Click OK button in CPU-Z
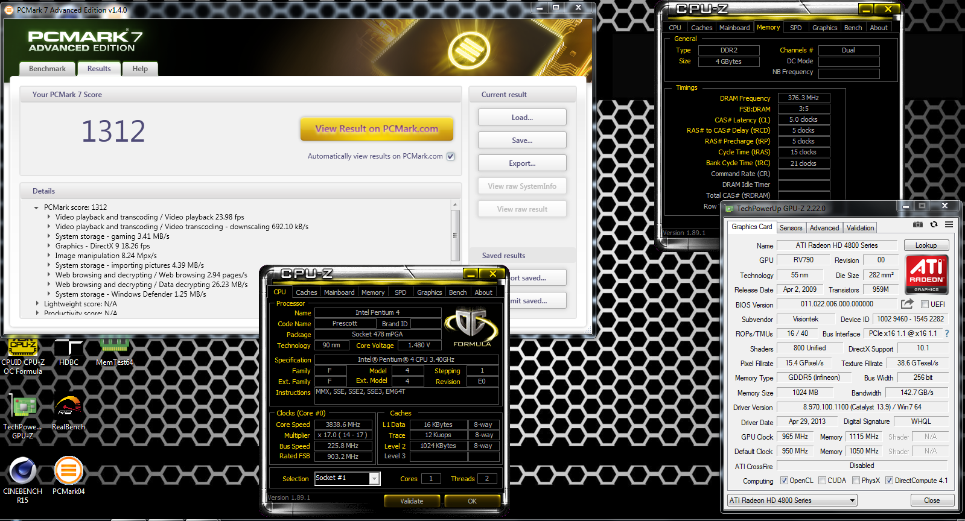 click(472, 501)
